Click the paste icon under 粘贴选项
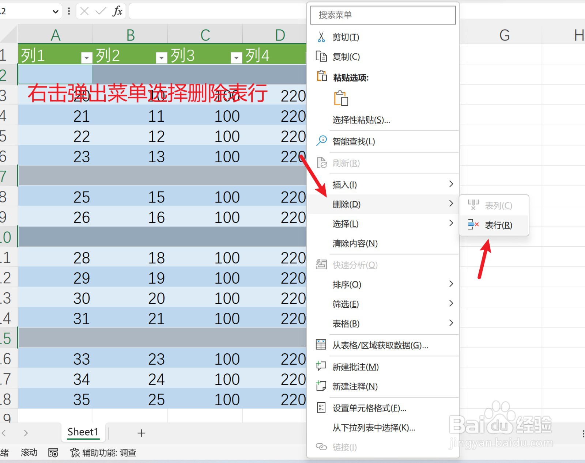 (x=341, y=98)
